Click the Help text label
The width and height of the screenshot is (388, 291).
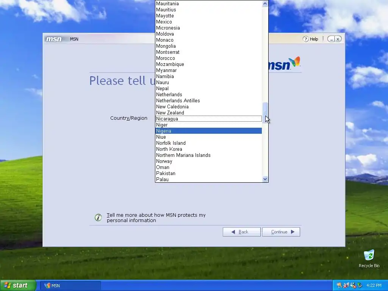(314, 39)
